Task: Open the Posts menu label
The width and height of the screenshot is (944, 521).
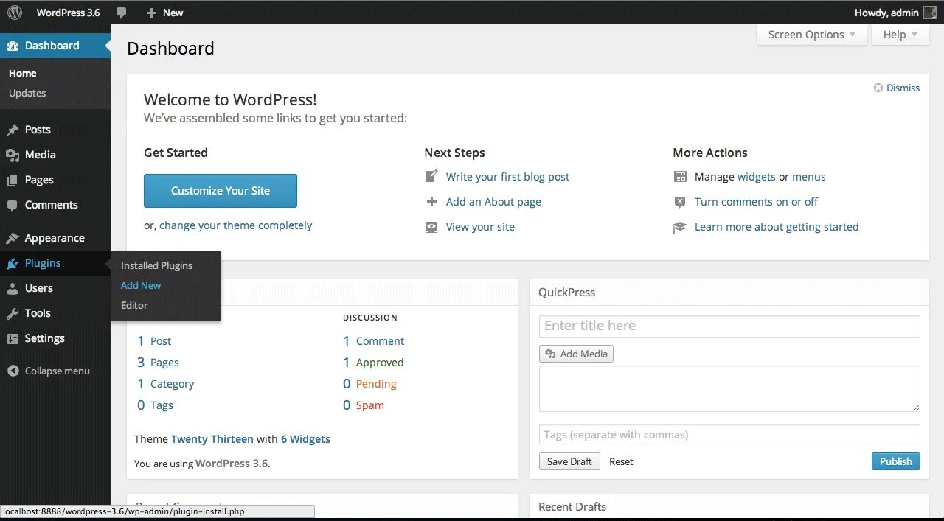Action: 38,130
